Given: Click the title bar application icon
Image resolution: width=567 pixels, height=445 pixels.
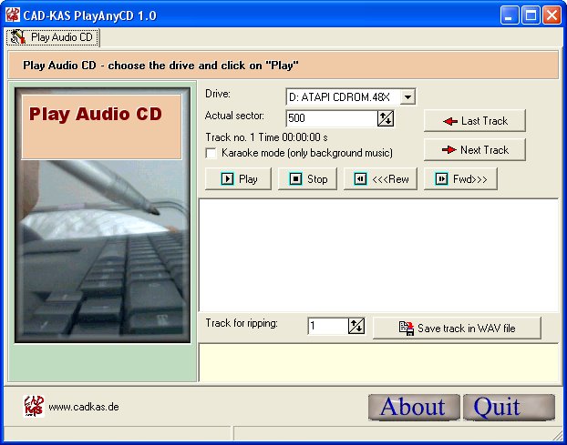Looking at the screenshot, I should point(13,15).
